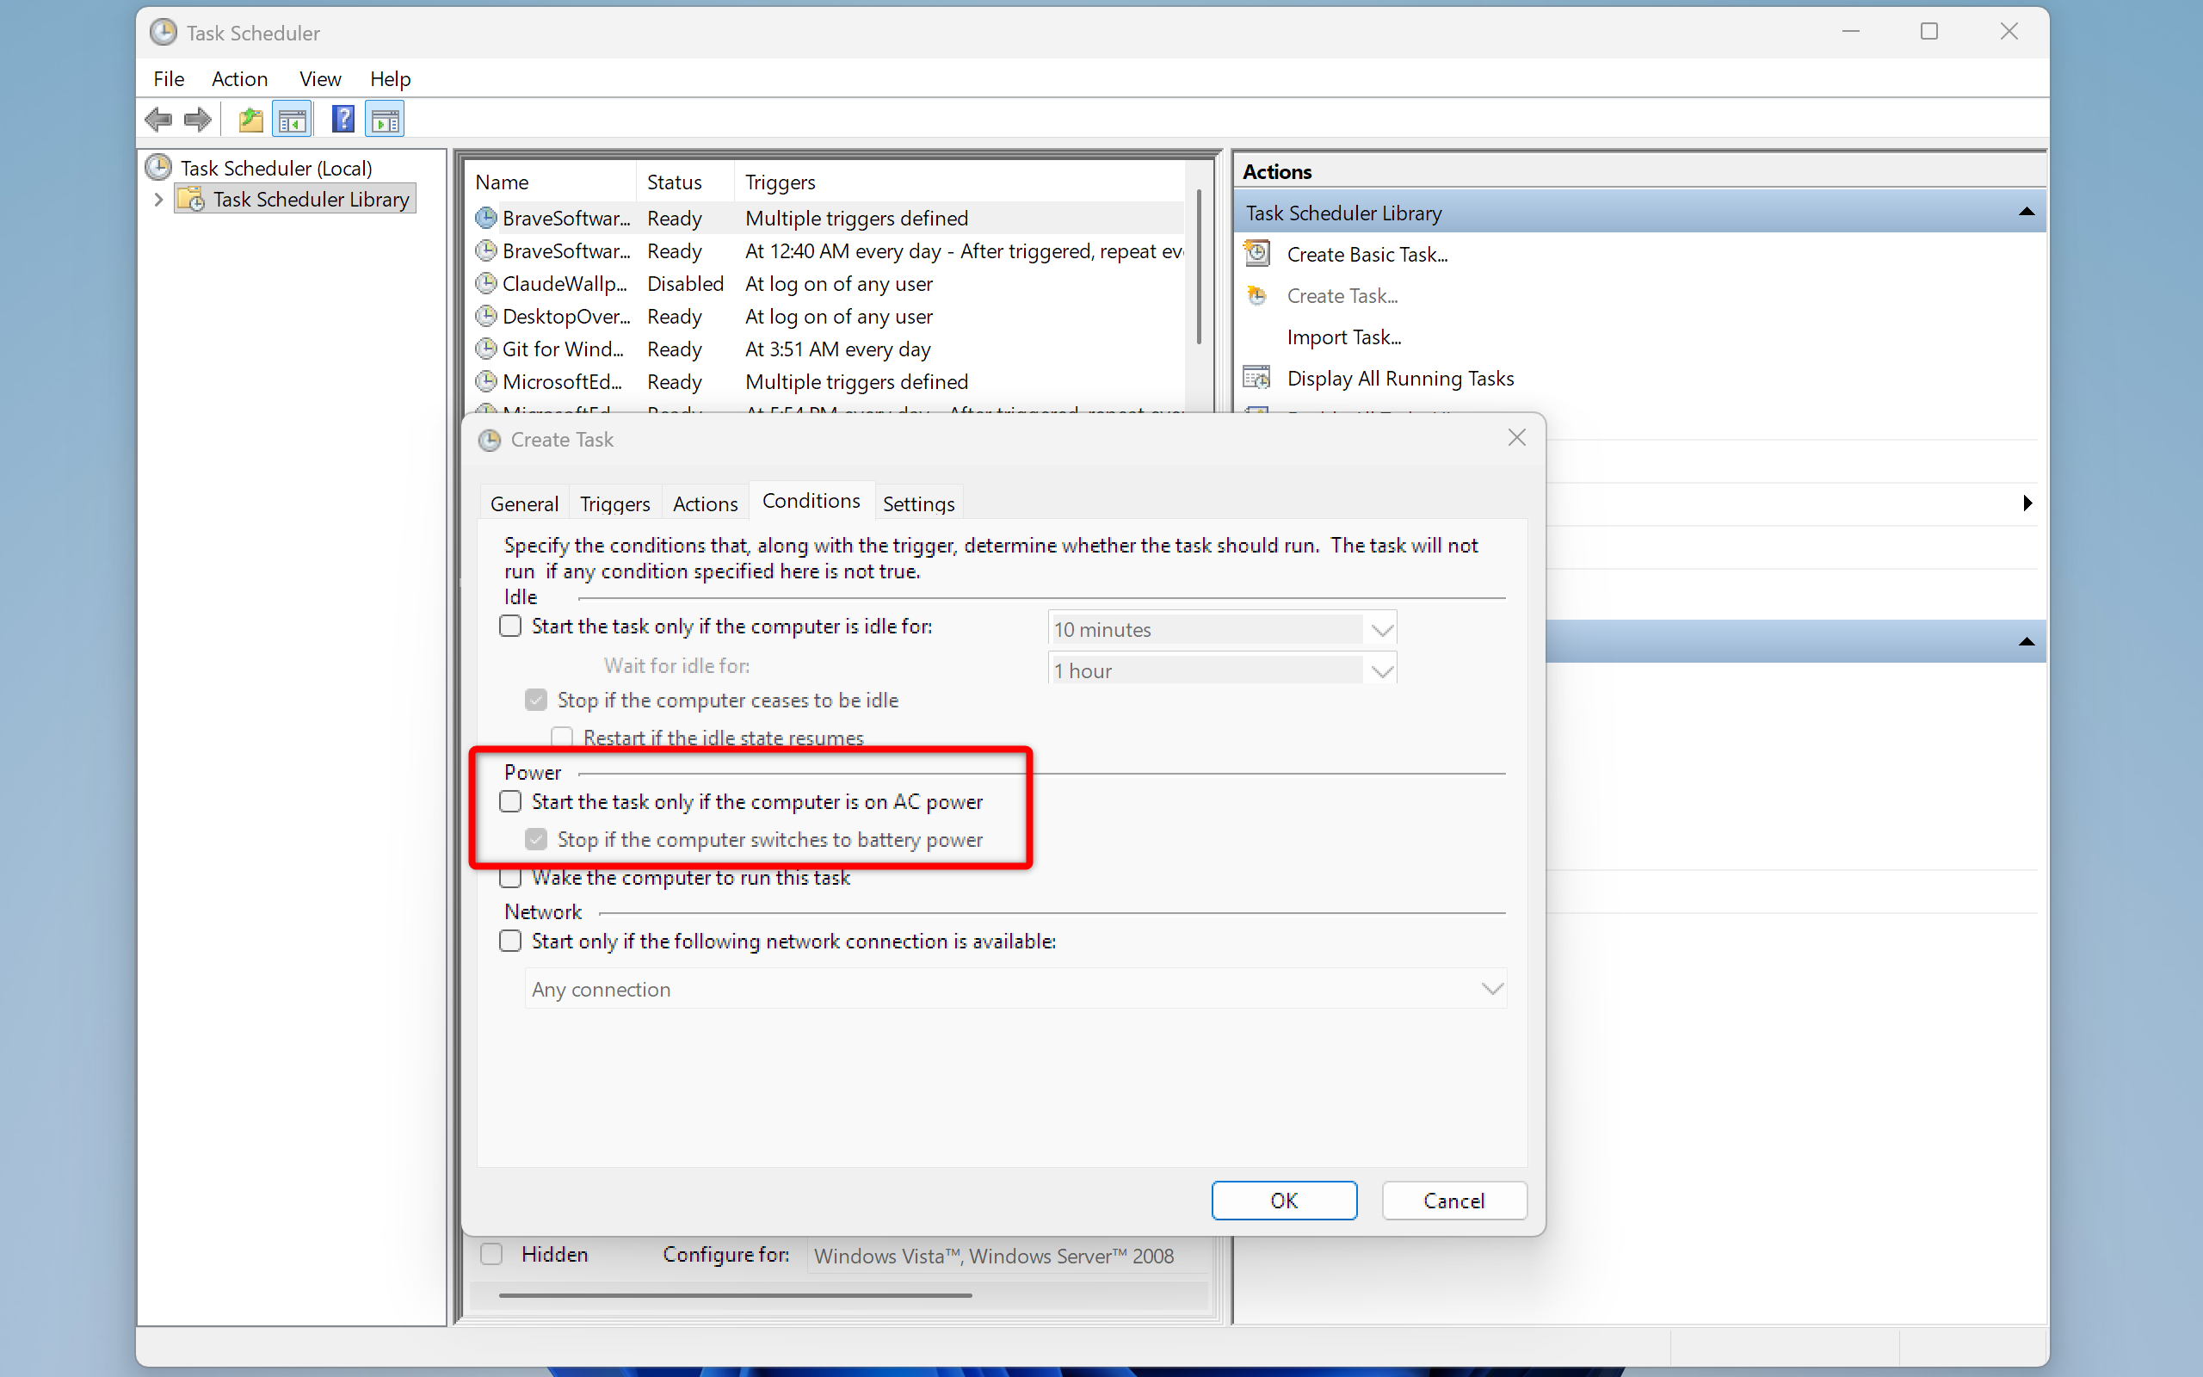Open the Help question-mark toolbar icon
The width and height of the screenshot is (2203, 1377).
343,120
